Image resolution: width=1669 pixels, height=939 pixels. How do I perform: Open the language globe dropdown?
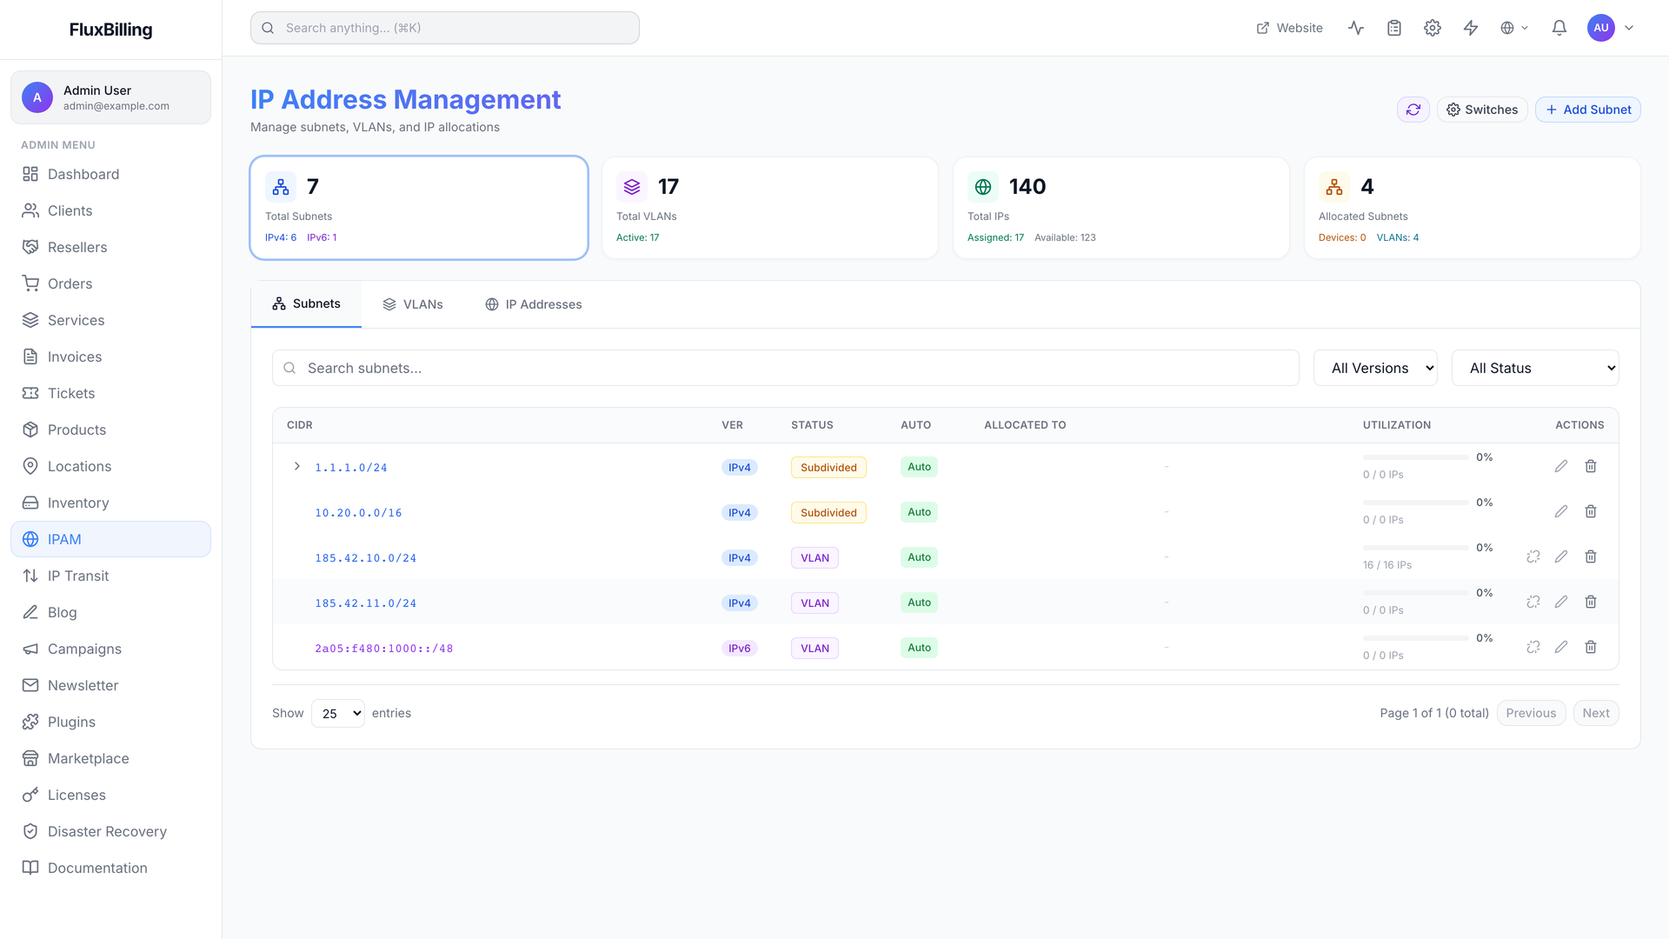1514,28
